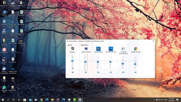Open Microsoft Edge from the taskbar

47,100
